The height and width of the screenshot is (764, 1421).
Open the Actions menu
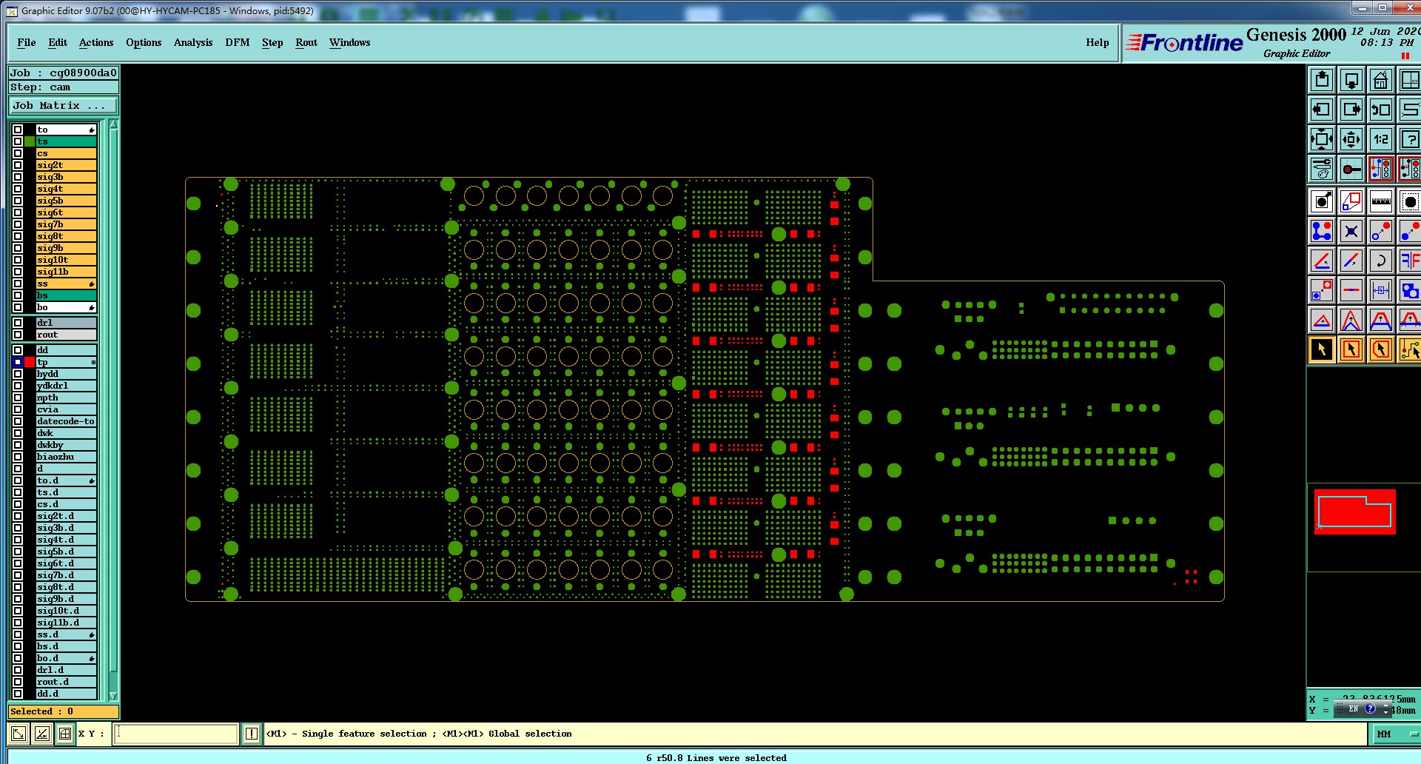click(x=96, y=42)
